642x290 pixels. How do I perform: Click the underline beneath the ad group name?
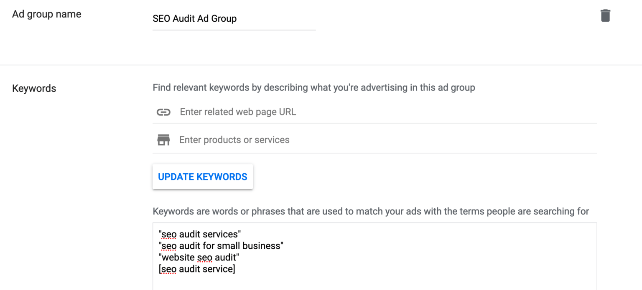coord(234,29)
